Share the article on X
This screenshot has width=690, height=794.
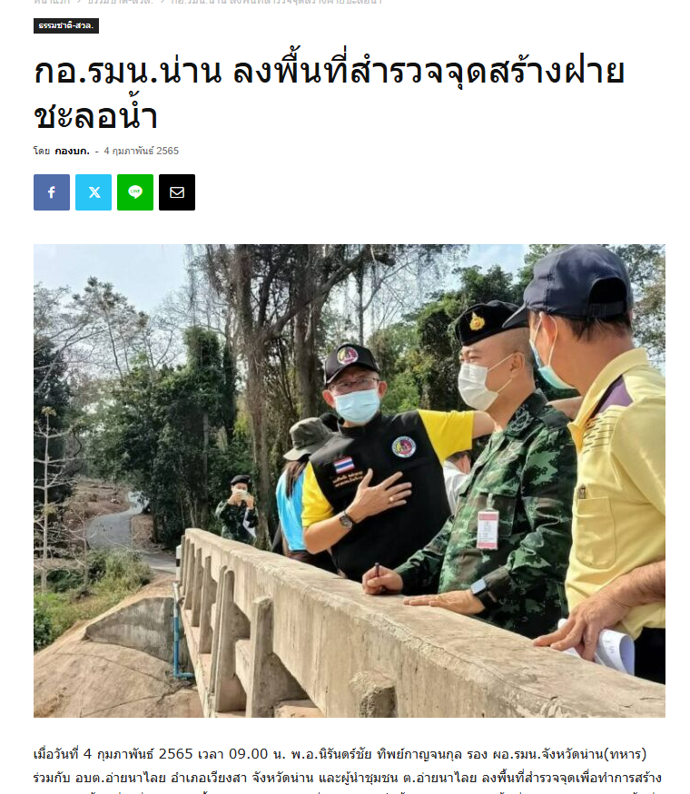[94, 192]
